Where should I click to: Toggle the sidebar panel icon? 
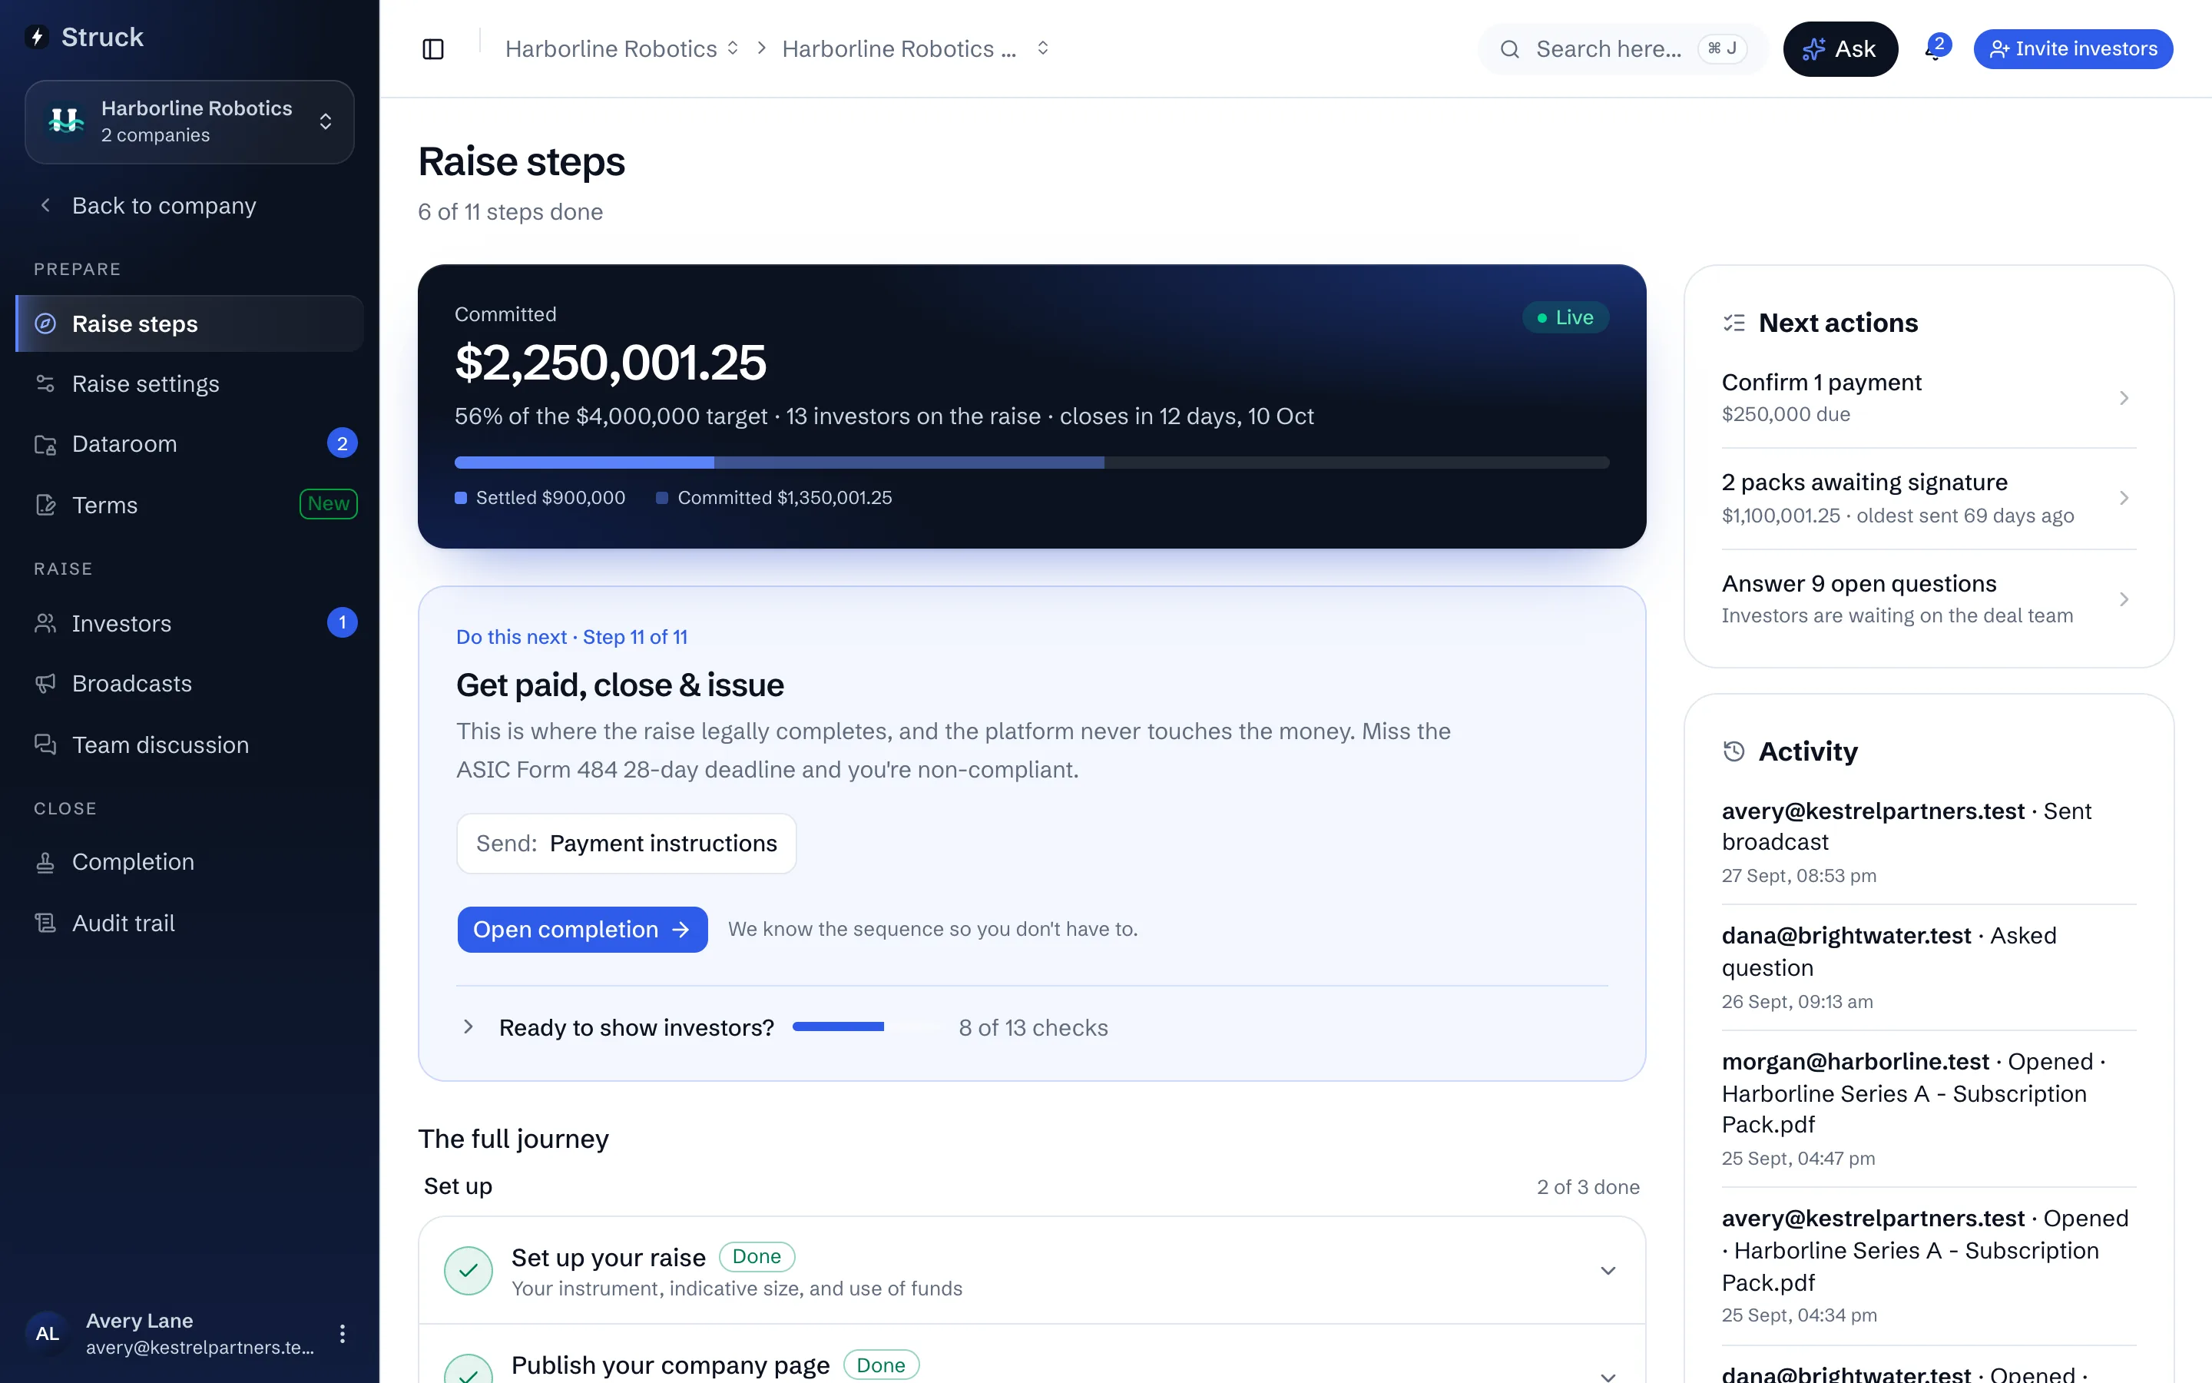(x=433, y=48)
